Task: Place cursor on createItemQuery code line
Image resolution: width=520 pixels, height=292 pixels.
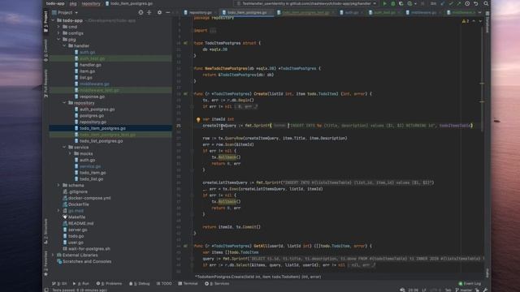Action: click(x=337, y=126)
